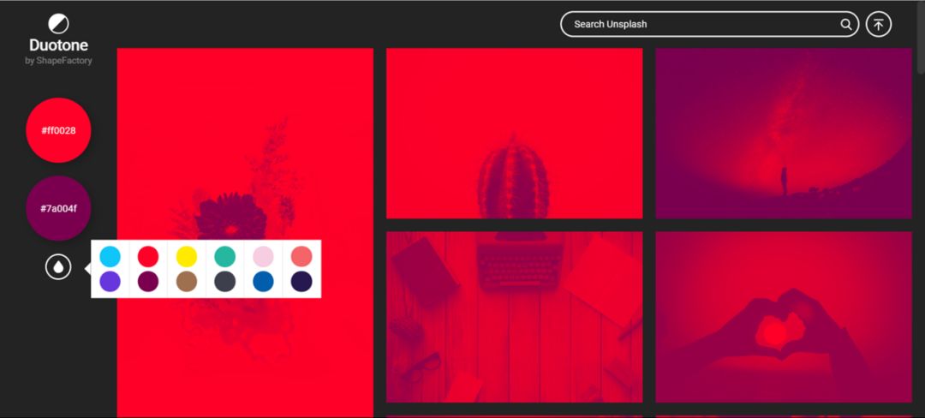Click the droplet color presets icon
Viewport: 925px width, 418px height.
[58, 267]
